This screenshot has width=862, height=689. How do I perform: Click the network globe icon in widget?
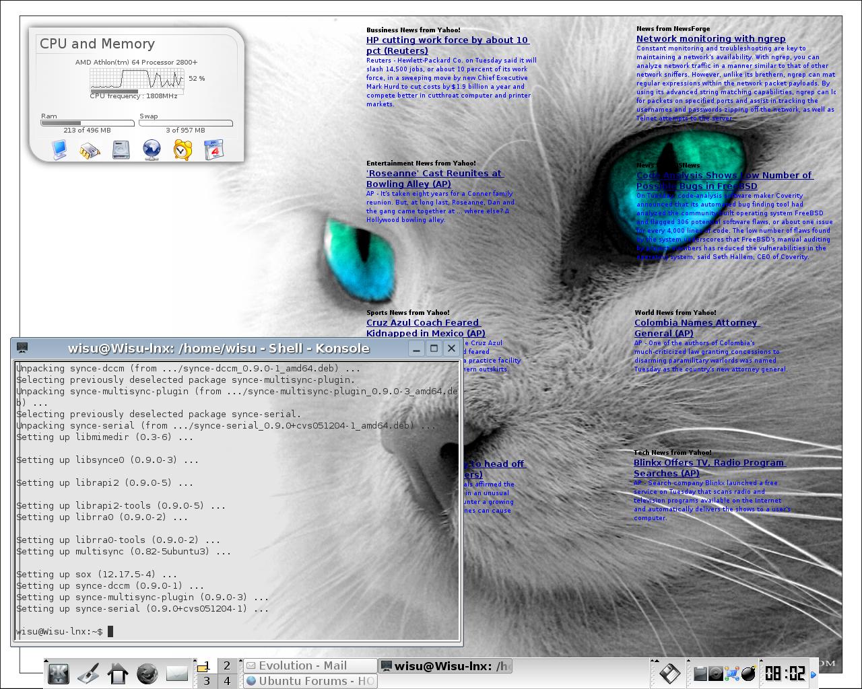pos(152,149)
